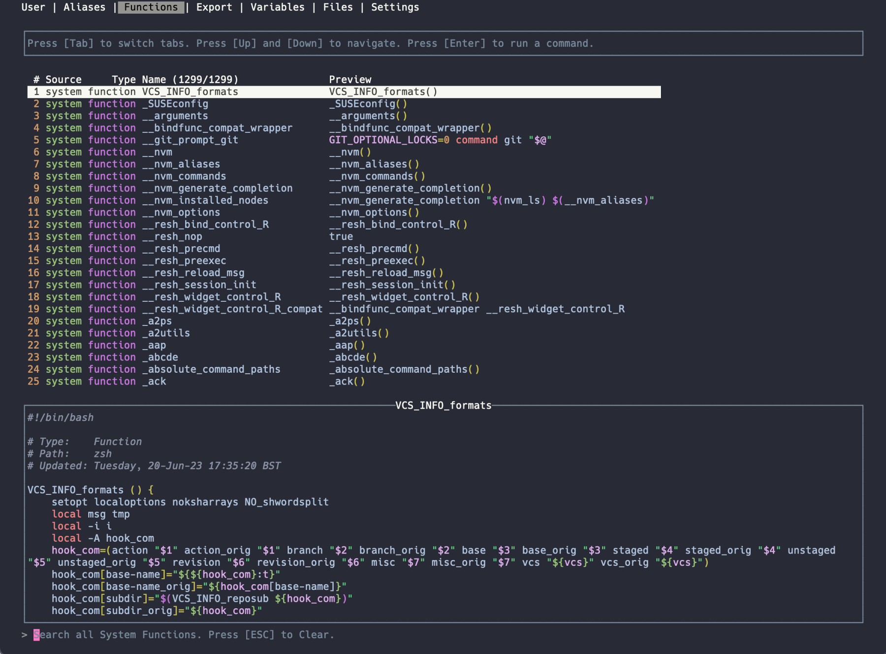Viewport: 886px width, 654px height.
Task: Click the Name column header
Action: click(190, 80)
